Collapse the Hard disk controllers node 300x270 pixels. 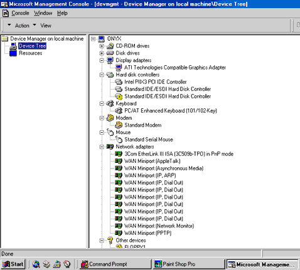pos(102,75)
